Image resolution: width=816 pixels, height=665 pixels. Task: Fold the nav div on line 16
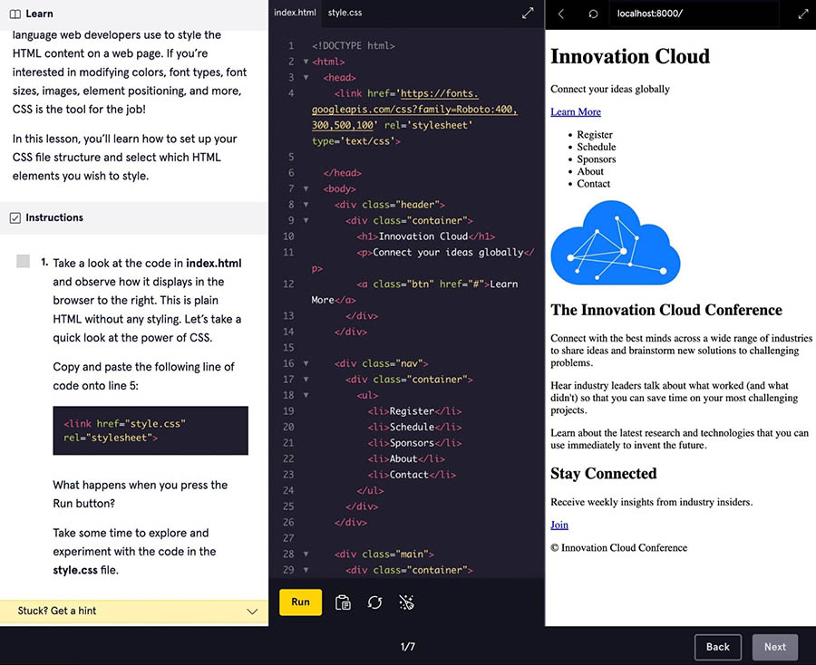coord(306,363)
